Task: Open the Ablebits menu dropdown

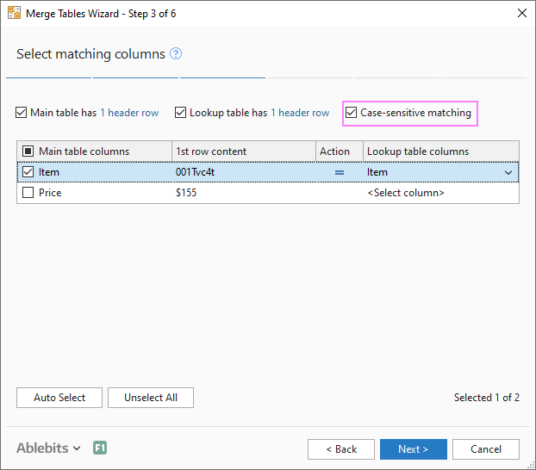Action: [48, 448]
